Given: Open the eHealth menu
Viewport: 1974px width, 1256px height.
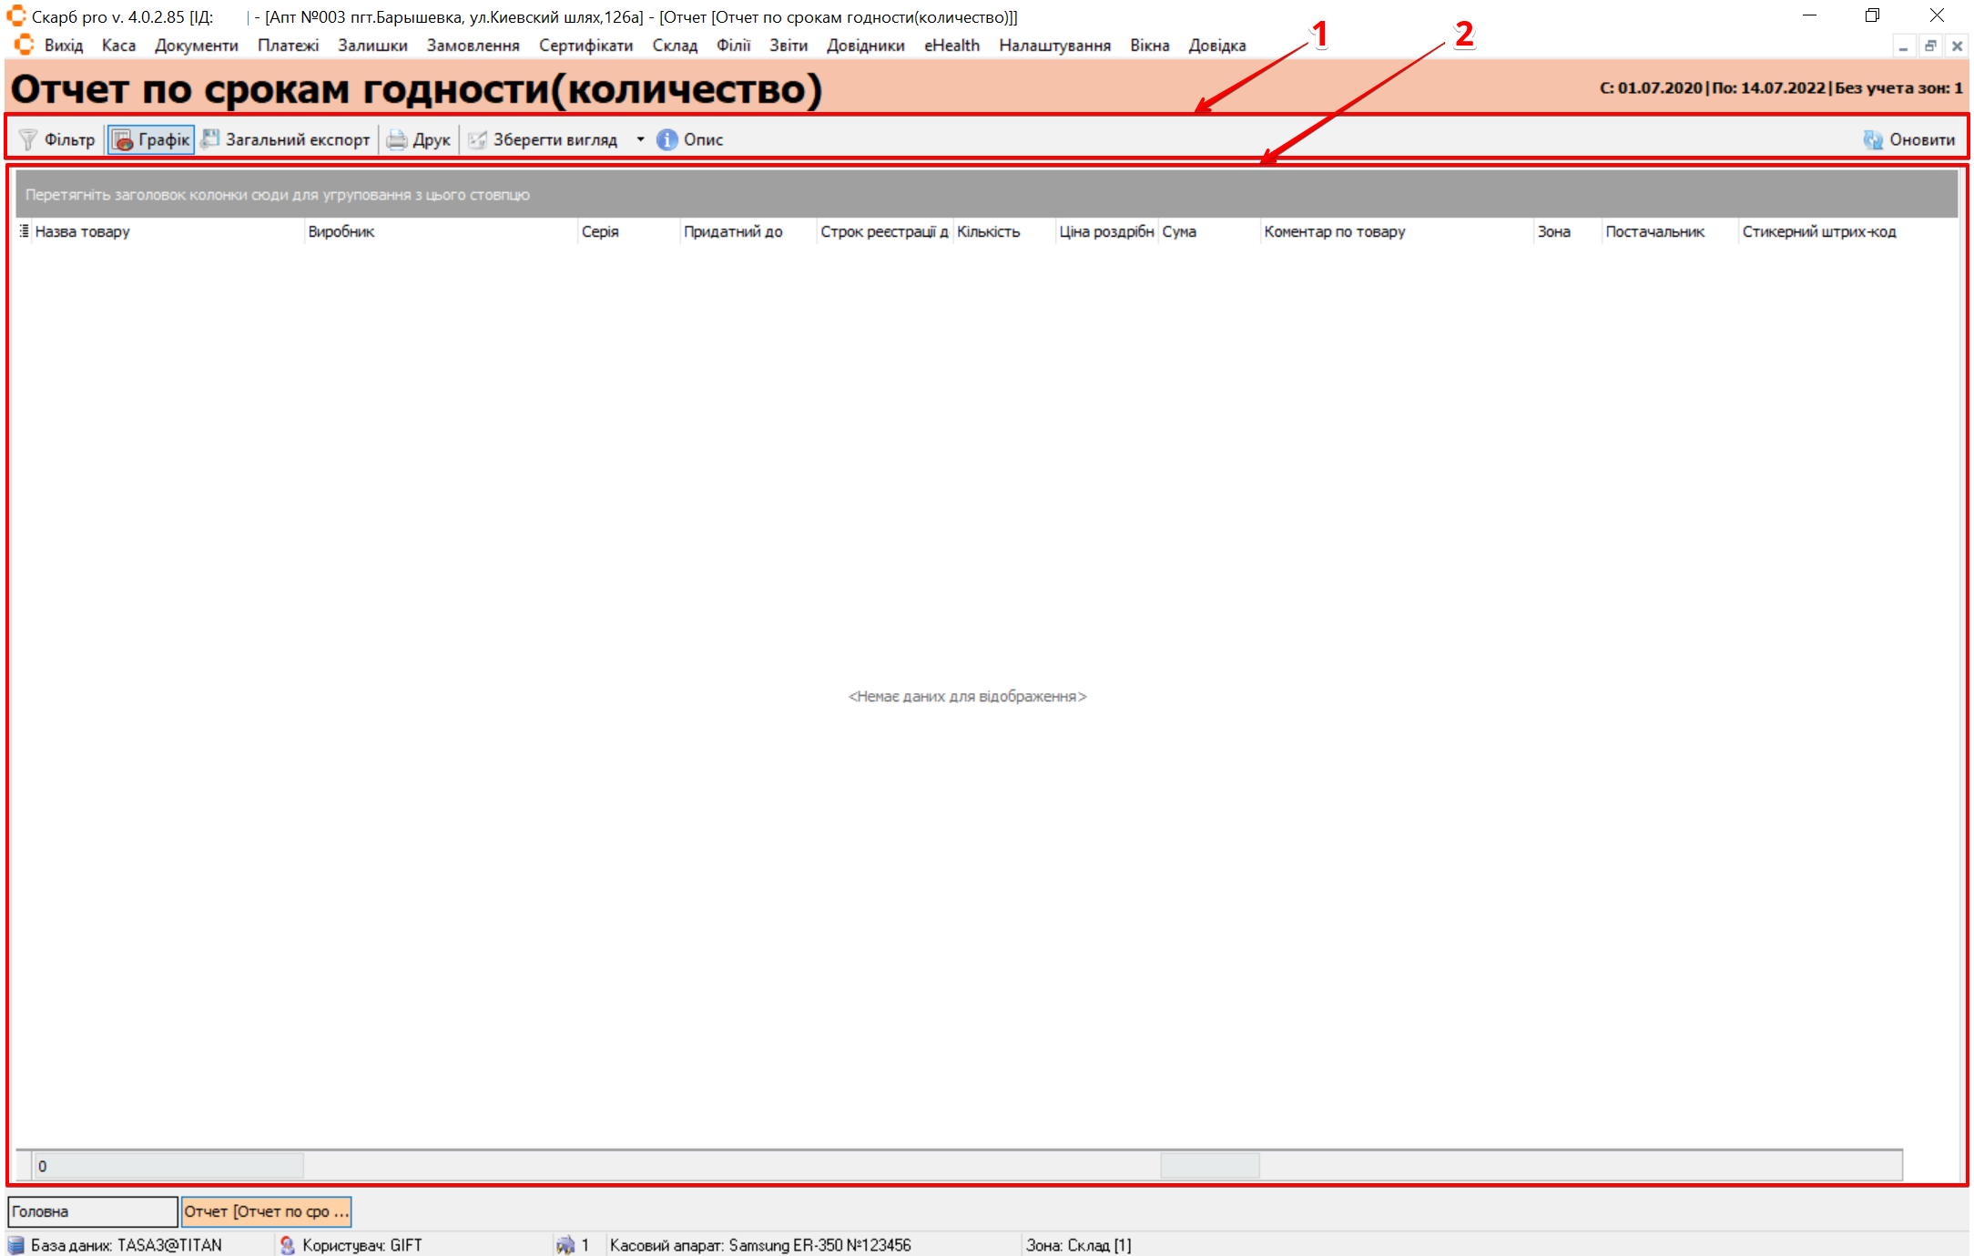Looking at the screenshot, I should (x=951, y=45).
